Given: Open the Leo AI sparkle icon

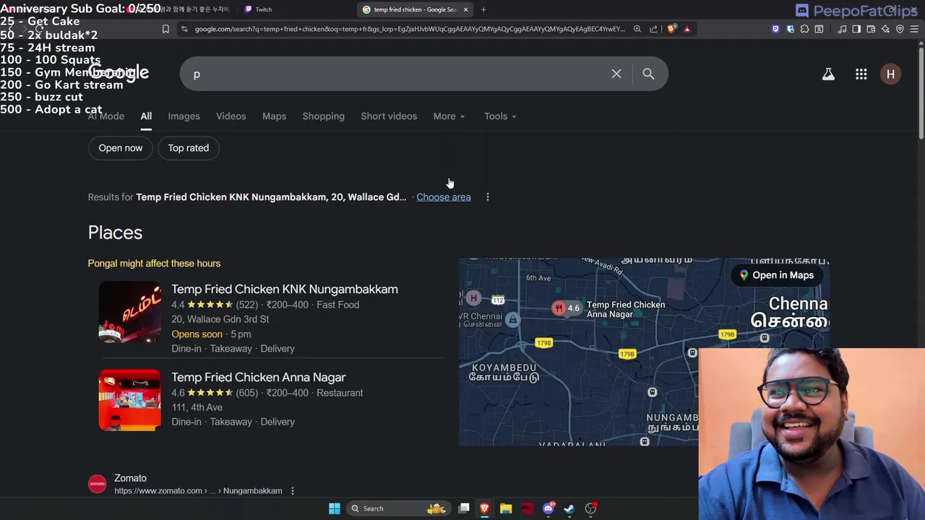Looking at the screenshot, I should click(885, 29).
